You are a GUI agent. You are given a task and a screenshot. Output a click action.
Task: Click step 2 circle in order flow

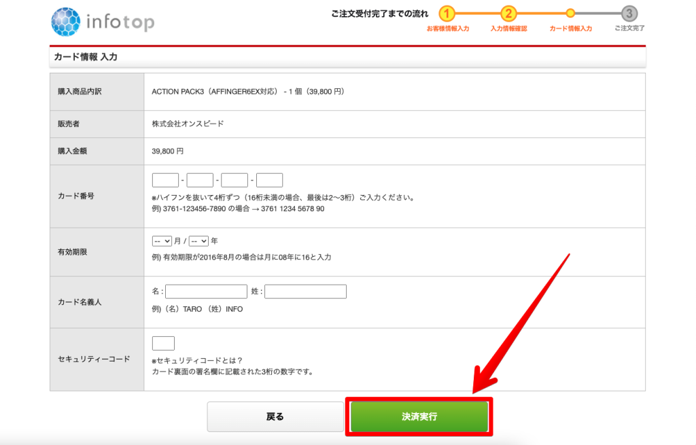508,14
